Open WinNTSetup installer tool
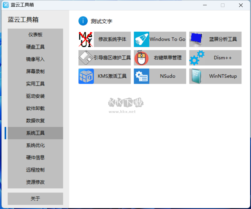The width and height of the screenshot is (251, 209). tap(215, 76)
